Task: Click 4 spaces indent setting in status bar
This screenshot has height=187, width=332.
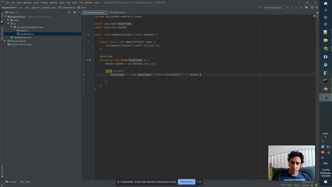Action: pyautogui.click(x=305, y=185)
